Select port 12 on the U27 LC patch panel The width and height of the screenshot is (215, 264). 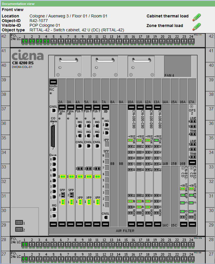[x=104, y=259]
